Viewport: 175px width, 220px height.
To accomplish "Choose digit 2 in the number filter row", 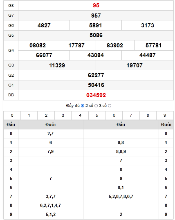I will click(x=46, y=116).
